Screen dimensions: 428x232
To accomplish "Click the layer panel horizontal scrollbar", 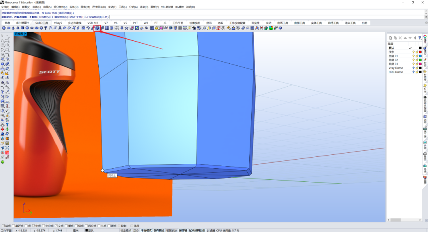I will [405, 220].
